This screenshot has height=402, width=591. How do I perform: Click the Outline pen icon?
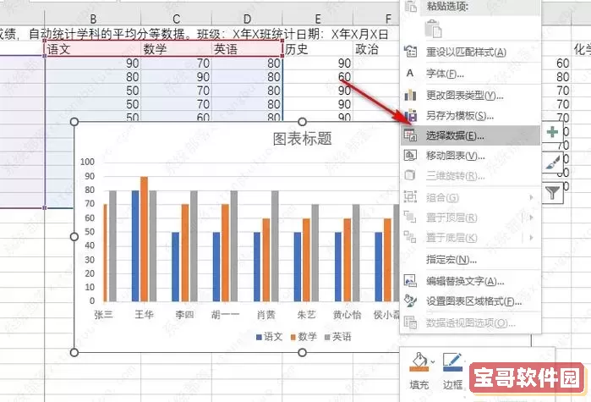click(x=452, y=362)
